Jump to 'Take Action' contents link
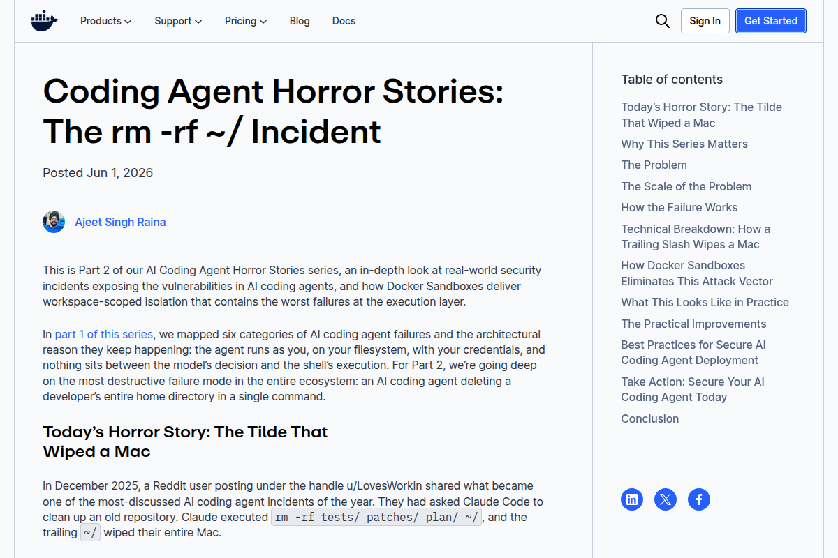The image size is (838, 558). [693, 389]
